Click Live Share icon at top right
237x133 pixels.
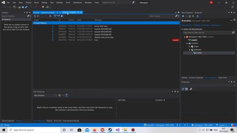point(233,7)
